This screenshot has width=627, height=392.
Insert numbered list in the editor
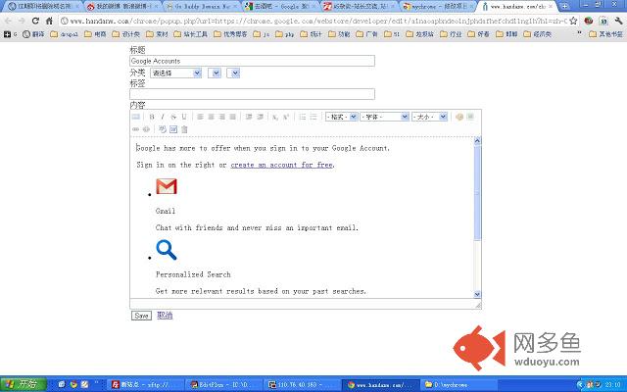coord(303,117)
